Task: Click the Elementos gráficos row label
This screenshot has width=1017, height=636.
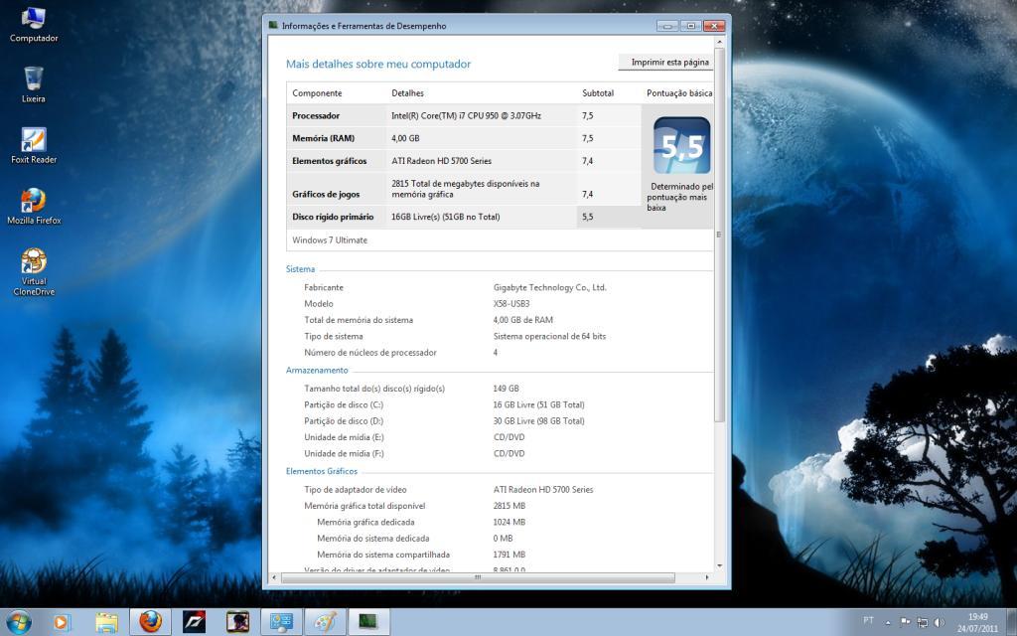Action: click(330, 162)
